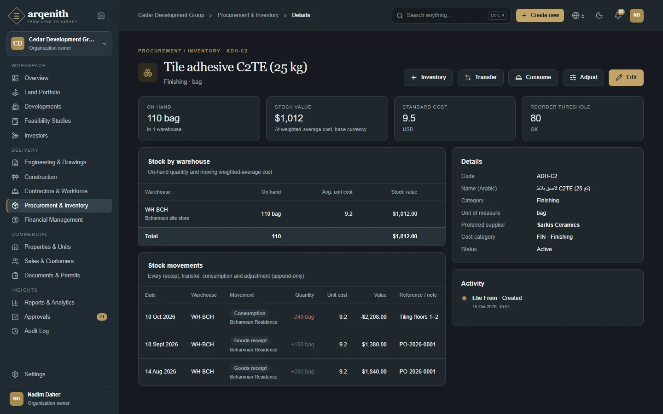This screenshot has height=414, width=663.
Task: Navigate to Feasibility Studies
Action: [59, 121]
